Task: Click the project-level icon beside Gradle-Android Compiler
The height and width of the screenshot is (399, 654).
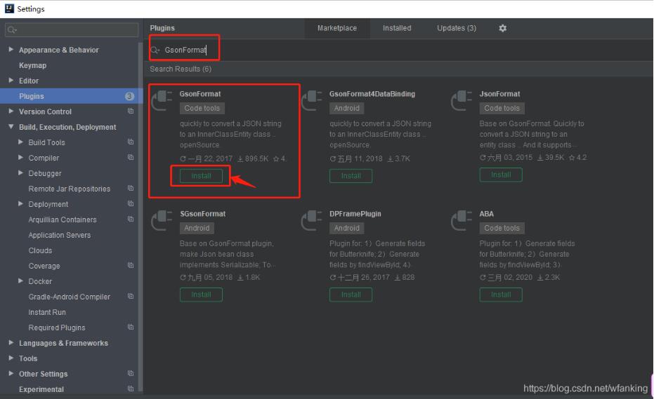Action: (131, 296)
